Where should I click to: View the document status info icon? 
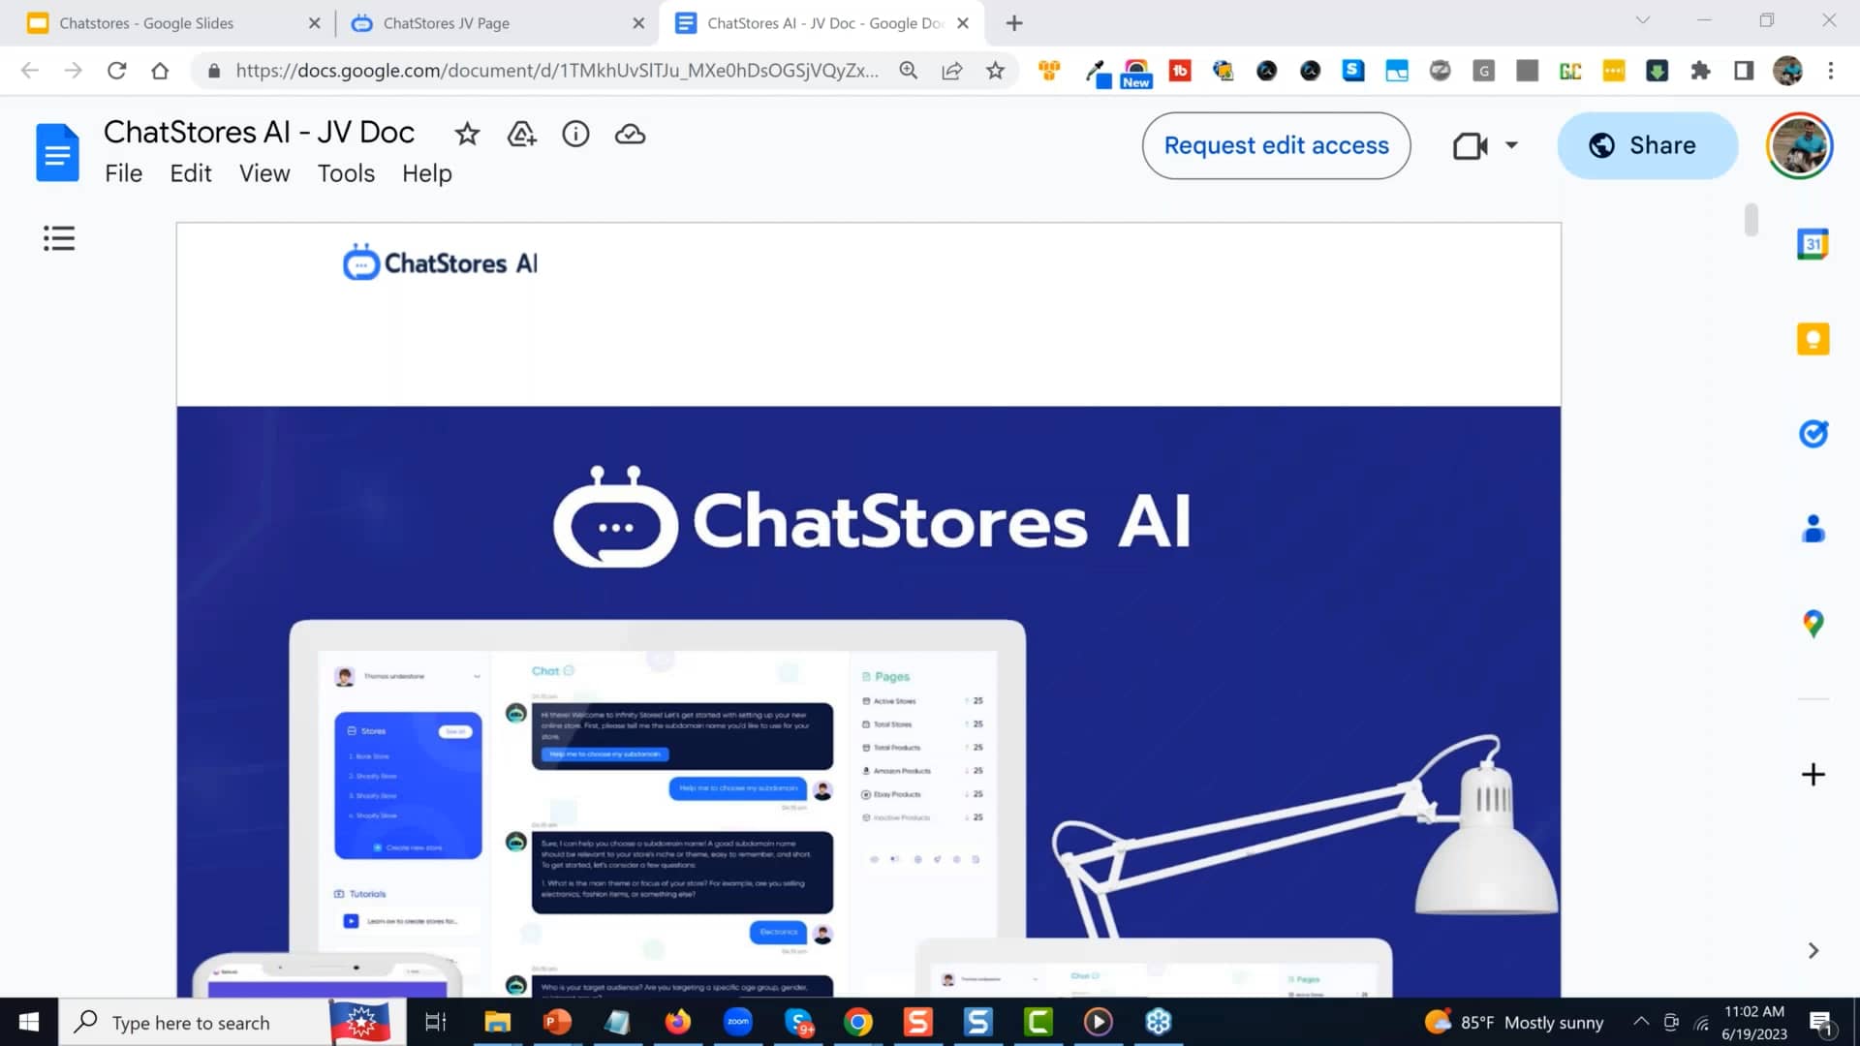575,135
